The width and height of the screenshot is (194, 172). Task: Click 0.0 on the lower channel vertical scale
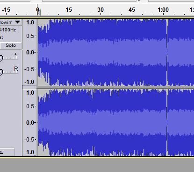point(30,123)
